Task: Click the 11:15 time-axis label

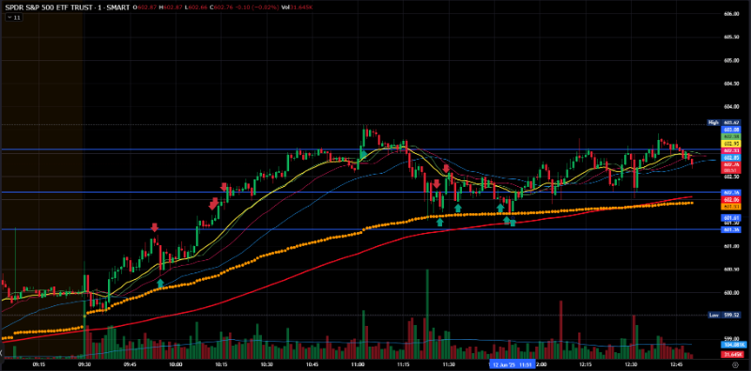Action: point(404,364)
